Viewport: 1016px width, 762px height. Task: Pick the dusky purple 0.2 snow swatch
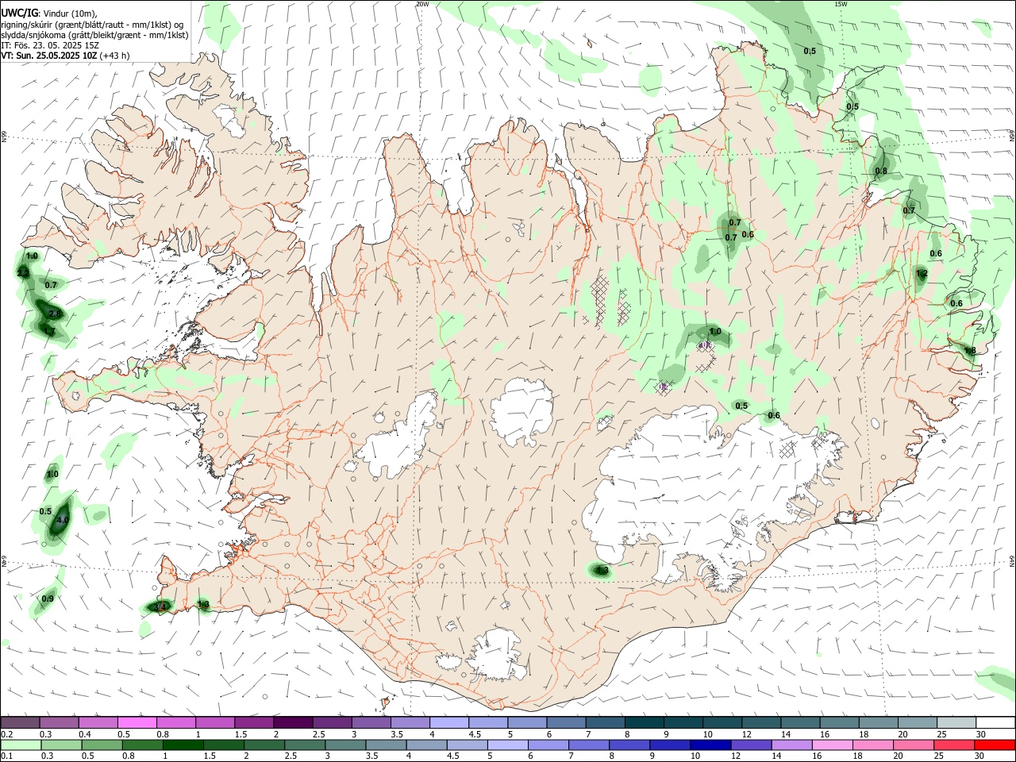pos(21,723)
